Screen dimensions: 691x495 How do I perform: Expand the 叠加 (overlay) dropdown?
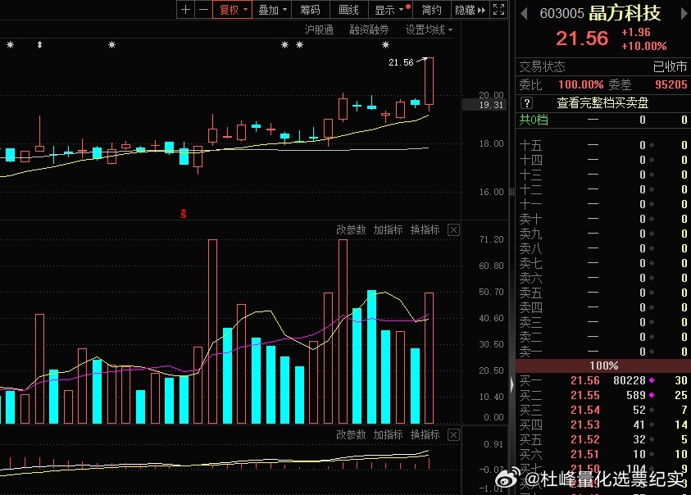pos(266,10)
